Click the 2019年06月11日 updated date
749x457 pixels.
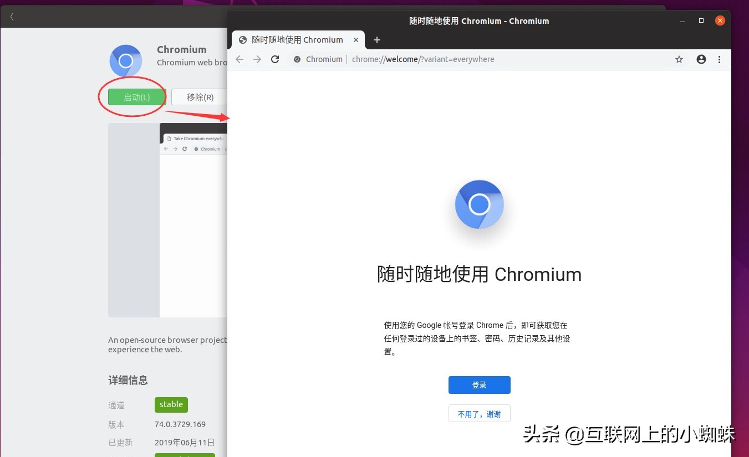[185, 443]
